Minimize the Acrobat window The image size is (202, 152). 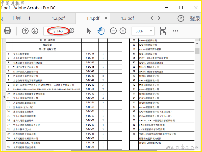click(x=166, y=8)
